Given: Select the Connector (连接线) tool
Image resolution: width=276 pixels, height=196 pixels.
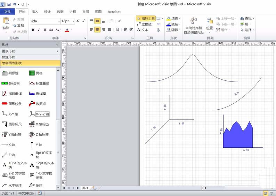Looking at the screenshot, I should [x=144, y=24].
